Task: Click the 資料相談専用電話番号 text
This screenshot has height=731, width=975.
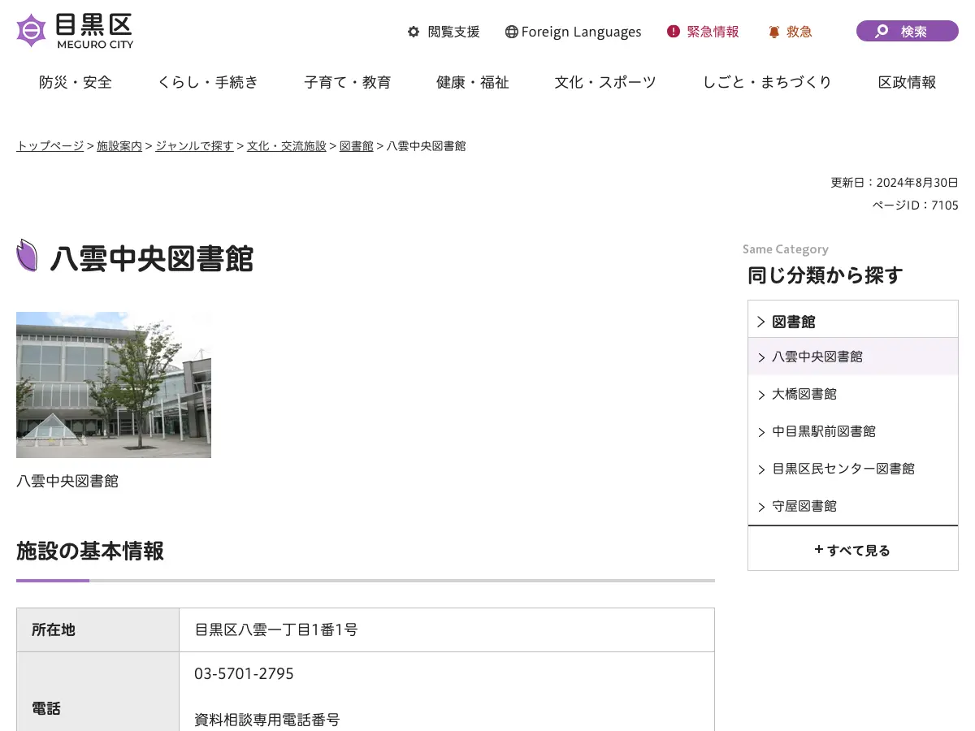Action: pyautogui.click(x=267, y=720)
